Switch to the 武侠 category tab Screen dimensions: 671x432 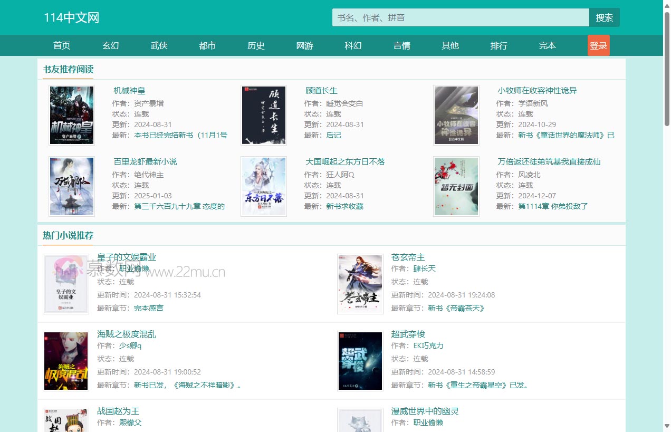[x=159, y=45]
